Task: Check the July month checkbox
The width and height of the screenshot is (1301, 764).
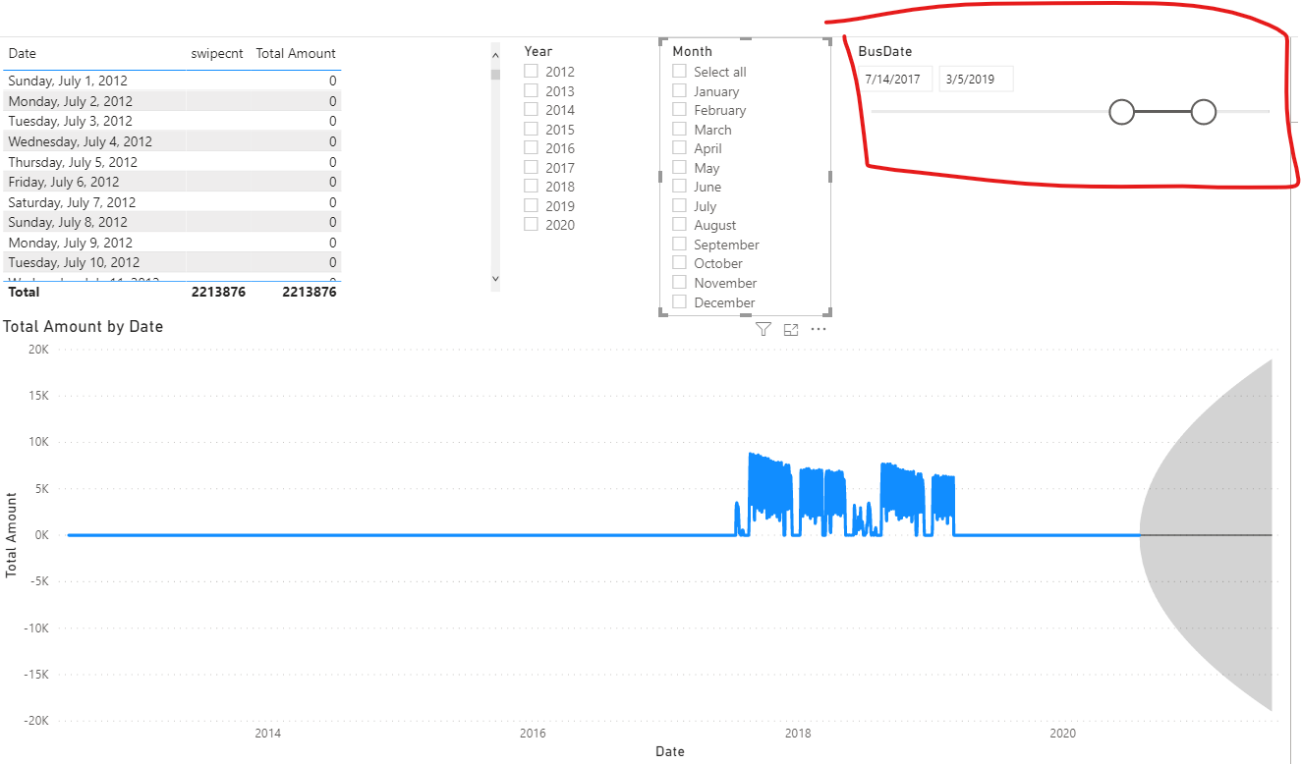Action: pos(680,205)
